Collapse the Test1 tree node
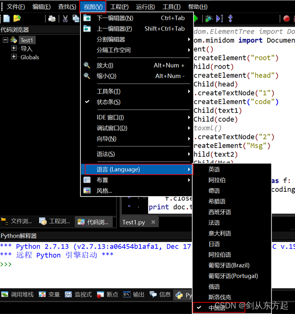Image resolution: width=295 pixels, height=314 pixels. (x=6, y=40)
